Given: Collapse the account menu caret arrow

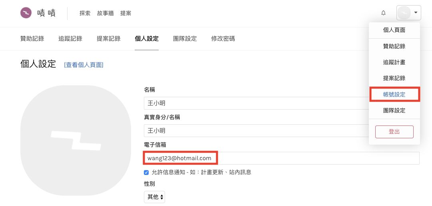Looking at the screenshot, I should point(416,13).
